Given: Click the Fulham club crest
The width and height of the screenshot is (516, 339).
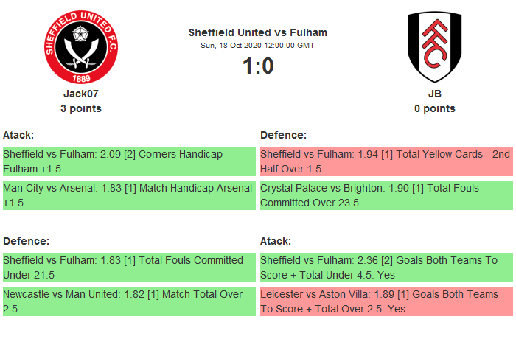Looking at the screenshot, I should [x=434, y=46].
